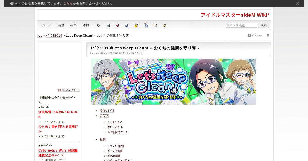Jump to 遊び方 section
The image size is (308, 161).
104,116
